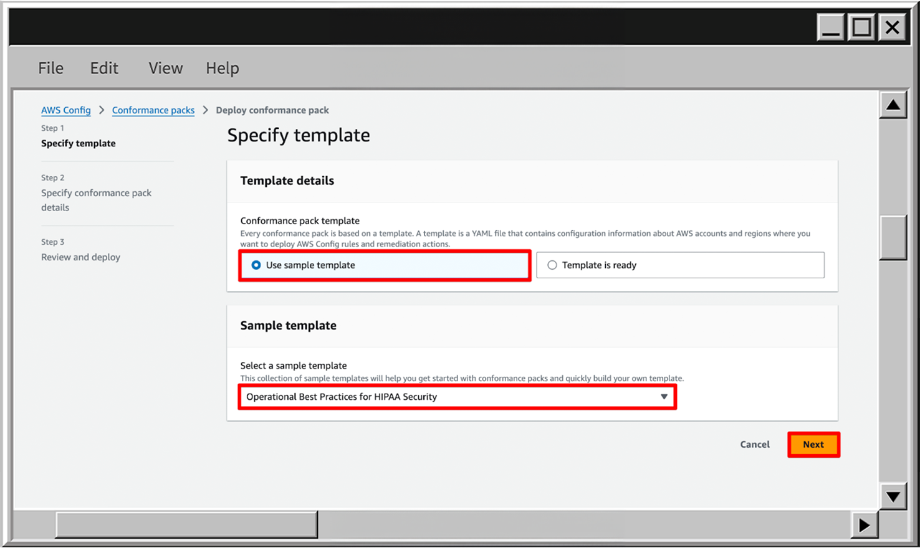Click the Template details heading
The image size is (920, 548).
[287, 181]
